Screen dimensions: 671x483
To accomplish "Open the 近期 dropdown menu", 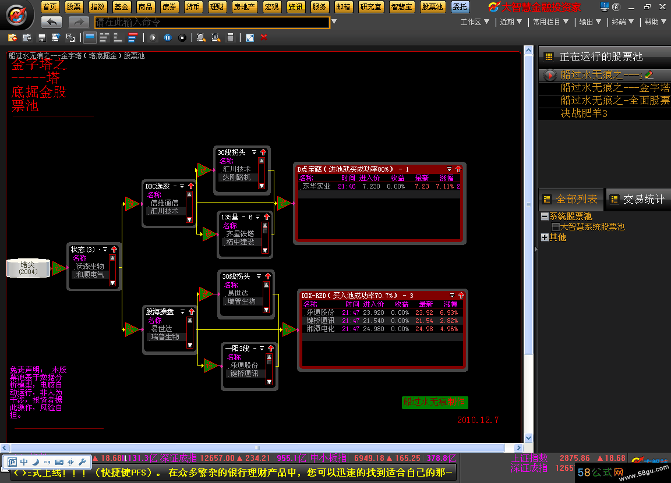I will pyautogui.click(x=511, y=22).
